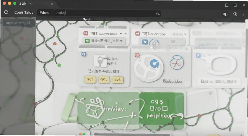This screenshot has height=136, width=248.
Task: Click the 9prd label below the address bar
Action: (x=86, y=19)
